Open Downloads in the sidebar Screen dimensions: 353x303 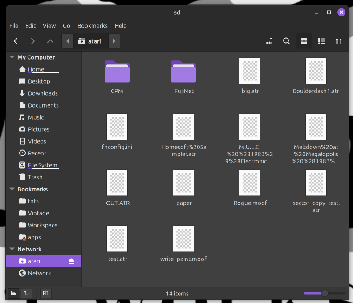(x=43, y=93)
